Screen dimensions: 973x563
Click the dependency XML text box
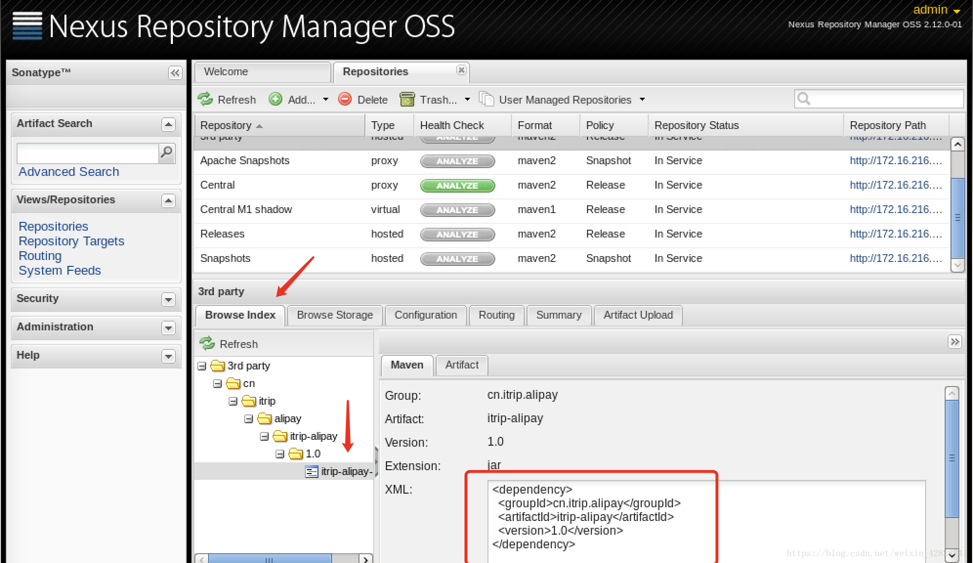point(706,521)
